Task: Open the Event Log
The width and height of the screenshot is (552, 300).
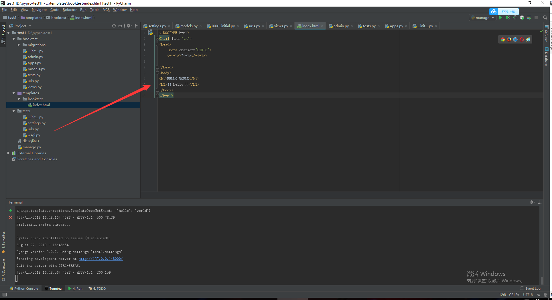Action: click(530, 289)
